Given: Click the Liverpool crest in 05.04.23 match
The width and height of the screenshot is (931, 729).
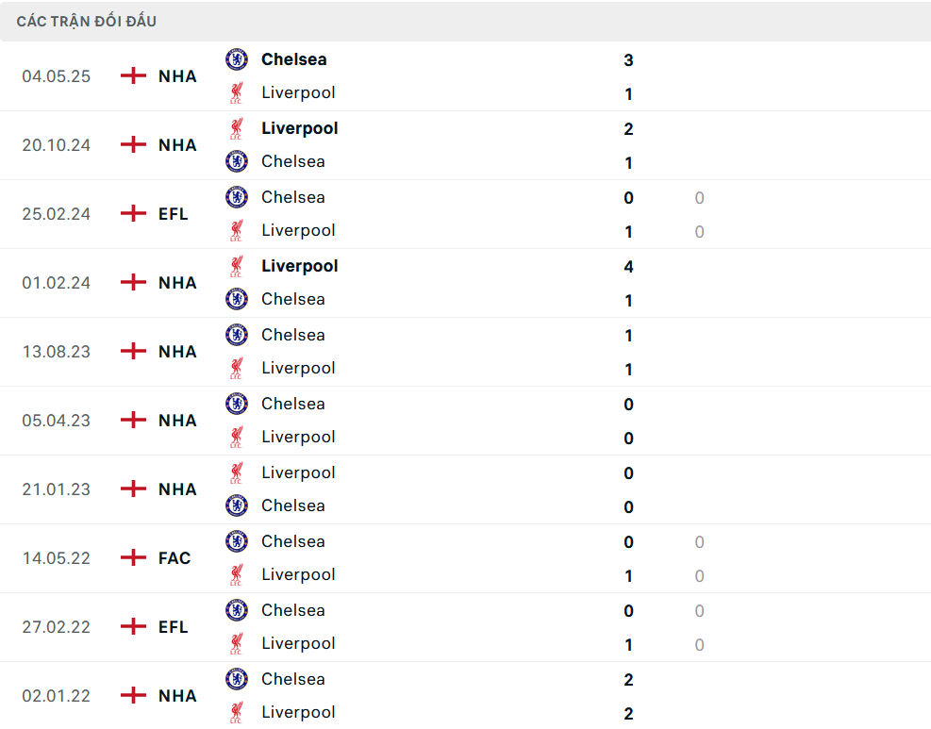Looking at the screenshot, I should [237, 437].
